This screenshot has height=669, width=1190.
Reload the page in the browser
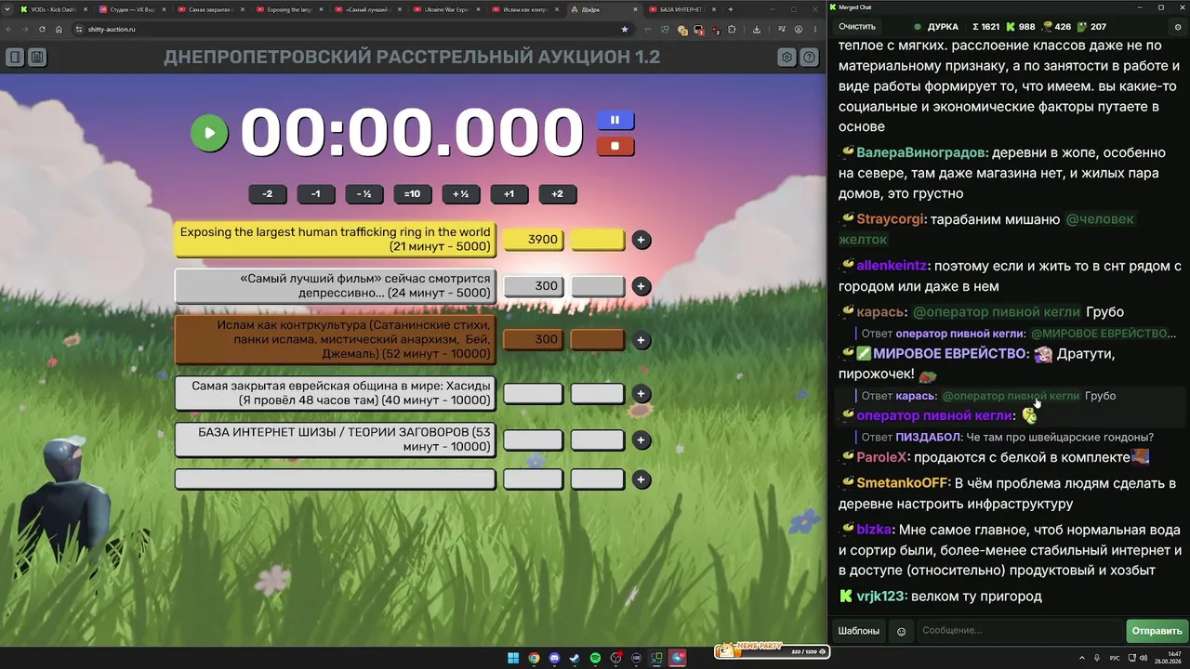coord(41,29)
